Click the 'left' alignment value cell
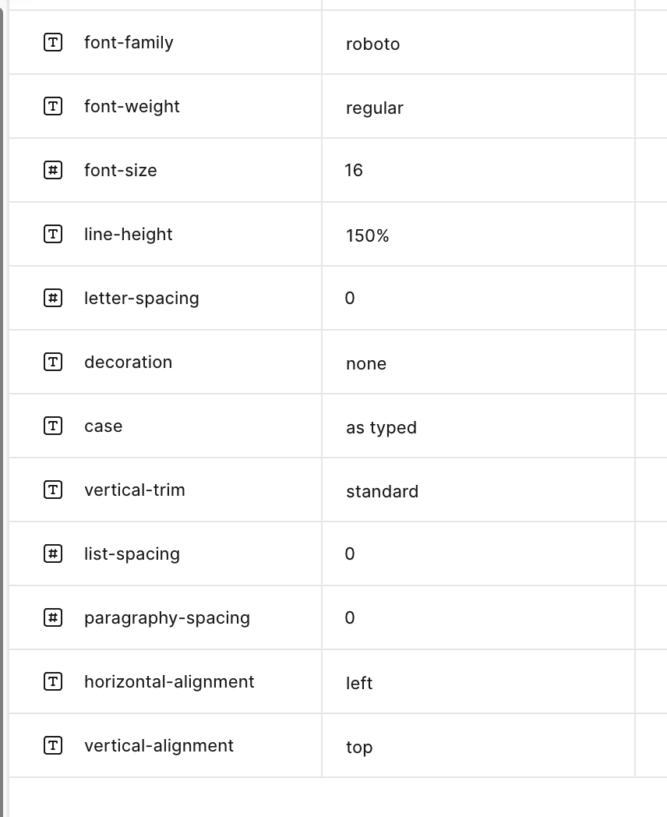 [478, 681]
